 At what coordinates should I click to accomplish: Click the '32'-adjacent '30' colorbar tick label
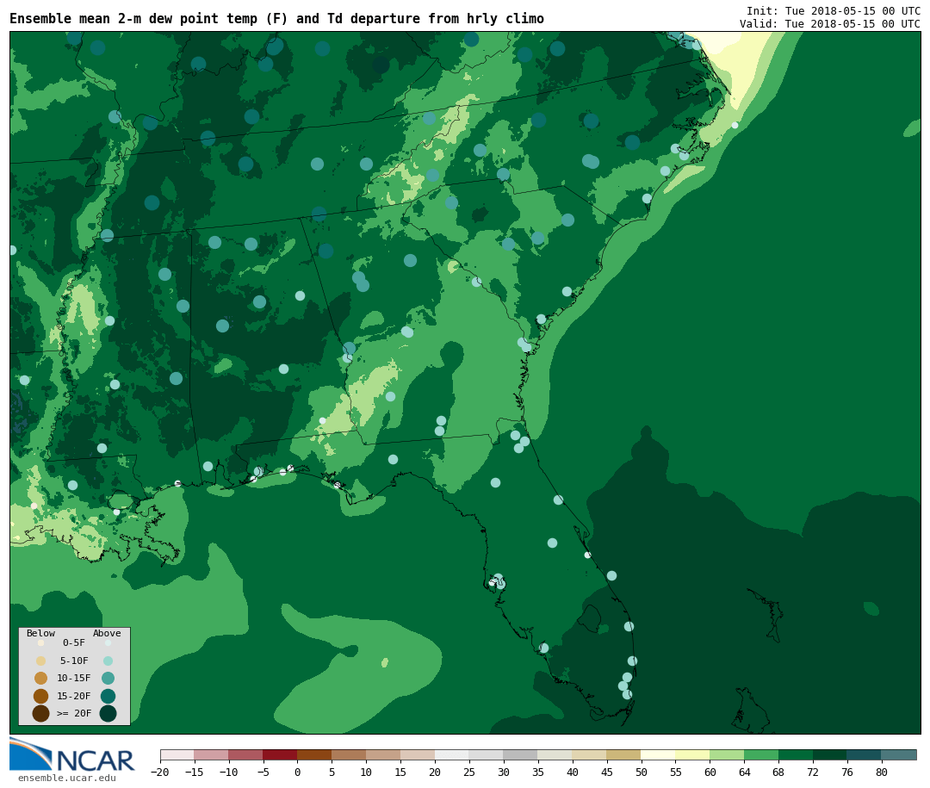504,772
